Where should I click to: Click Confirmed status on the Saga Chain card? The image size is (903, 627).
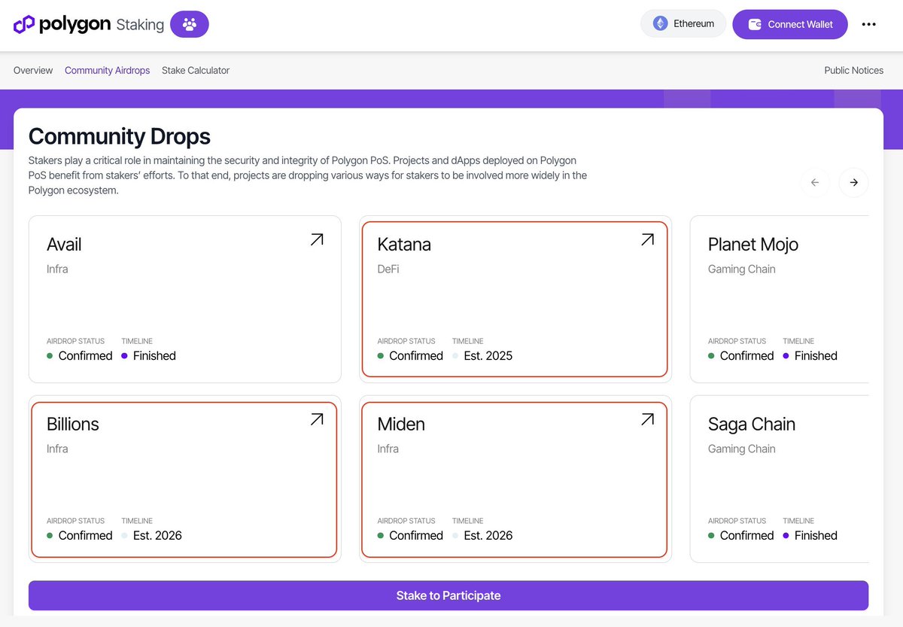point(746,536)
